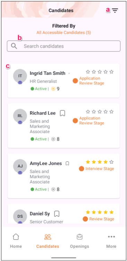Click the magnifier icon in search box
This screenshot has width=127, height=261.
point(14,46)
